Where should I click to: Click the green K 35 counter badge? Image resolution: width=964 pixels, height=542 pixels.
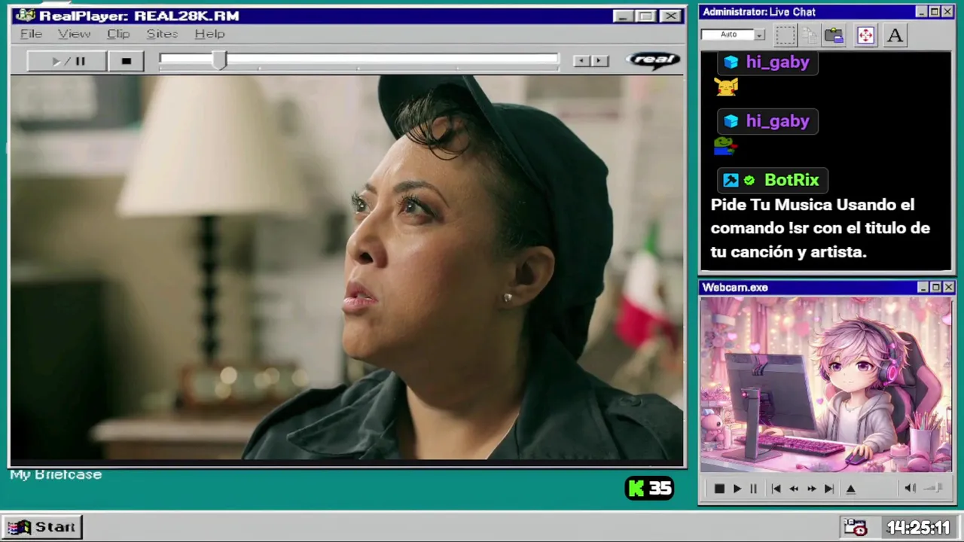click(x=649, y=489)
